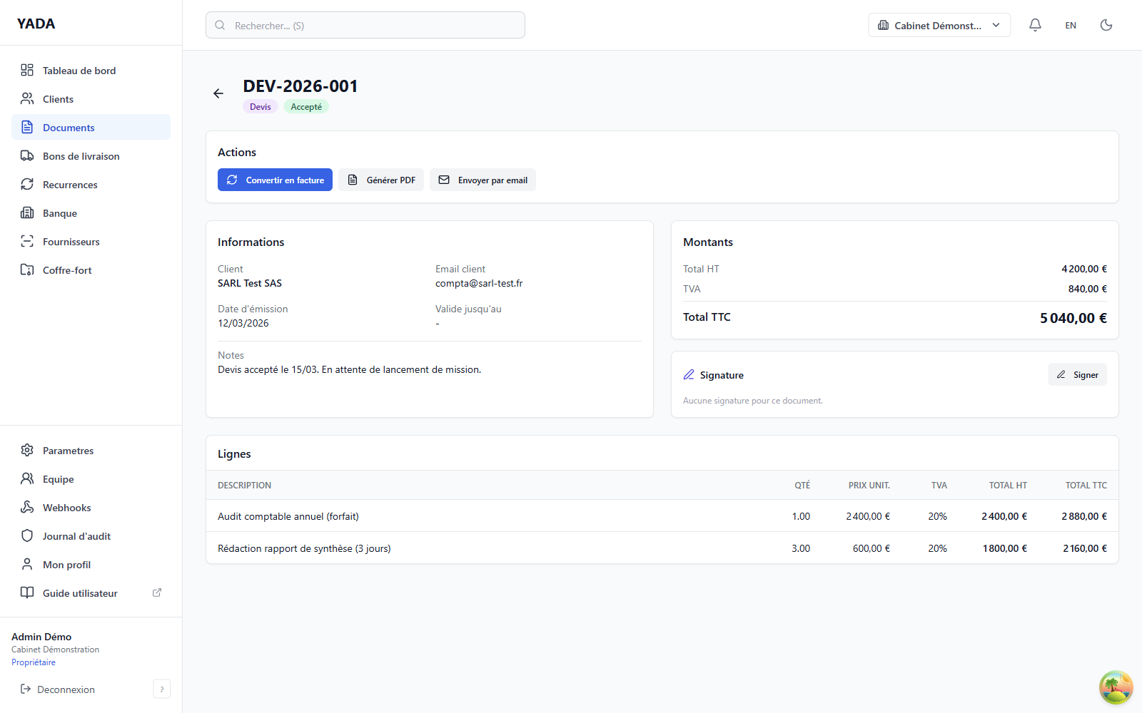Go to Clients in the sidebar
The height and width of the screenshot is (713, 1142).
58,99
